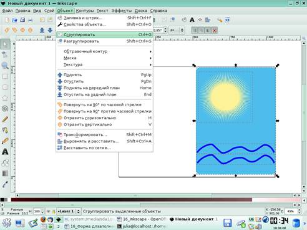Click the zoom percentage field
The width and height of the screenshot is (307, 230).
(x=291, y=211)
